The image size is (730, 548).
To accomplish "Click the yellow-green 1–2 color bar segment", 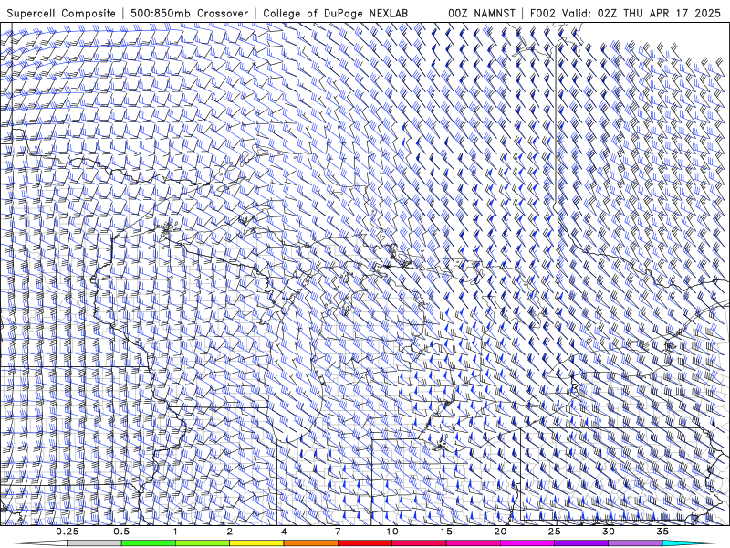I will (203, 543).
